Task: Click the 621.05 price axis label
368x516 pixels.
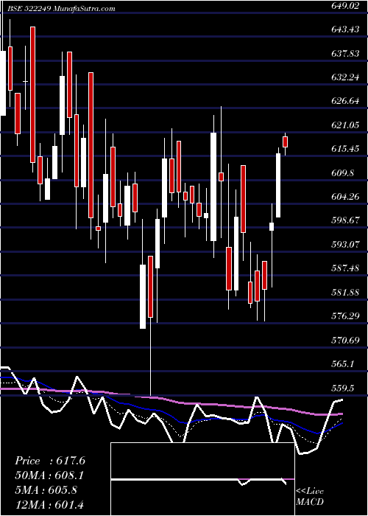Action: tap(345, 125)
